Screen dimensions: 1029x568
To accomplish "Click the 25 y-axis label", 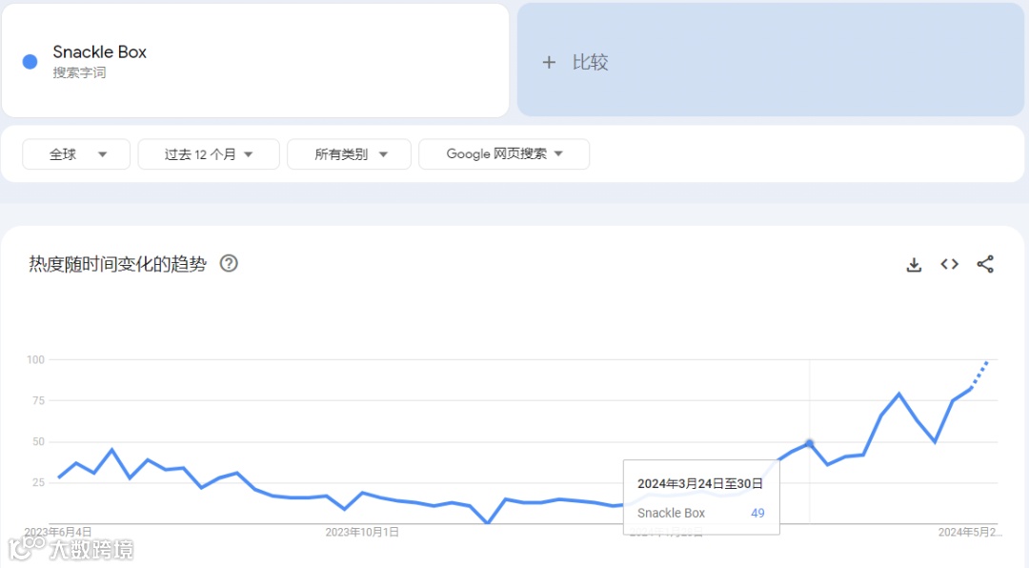I will tap(38, 482).
